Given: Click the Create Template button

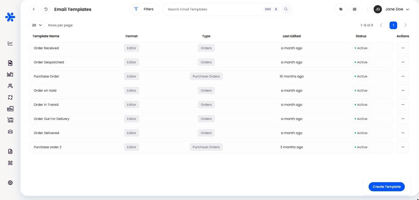Looking at the screenshot, I should click(x=387, y=187).
